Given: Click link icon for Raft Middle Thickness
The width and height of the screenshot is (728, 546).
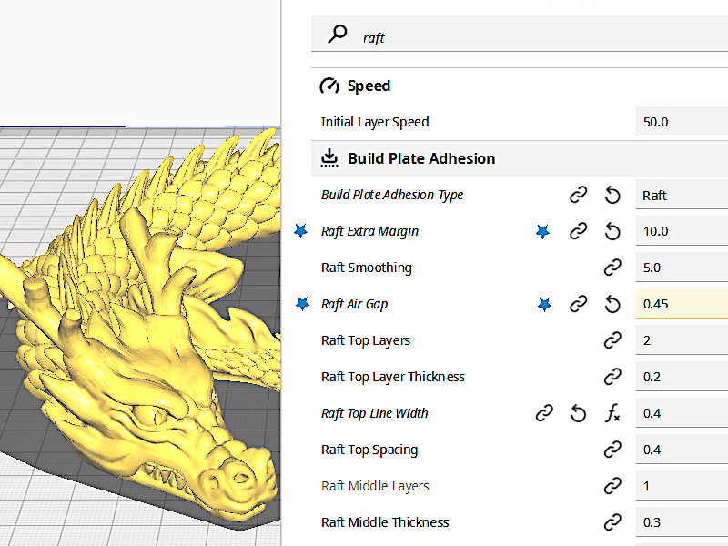Looking at the screenshot, I should [x=612, y=522].
